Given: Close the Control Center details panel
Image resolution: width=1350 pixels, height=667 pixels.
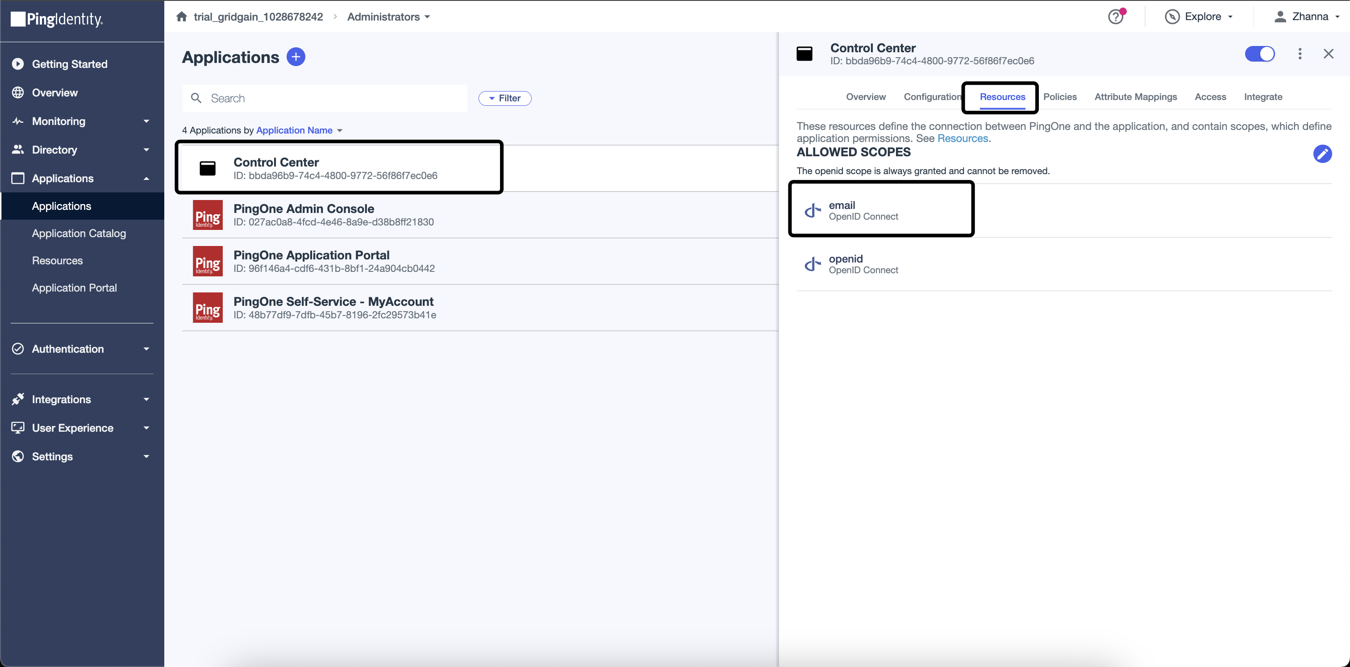Looking at the screenshot, I should pos(1329,54).
